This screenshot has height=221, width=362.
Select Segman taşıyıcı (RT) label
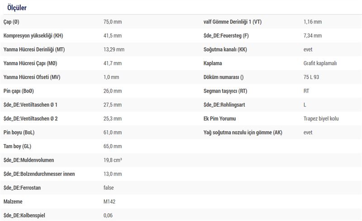[x=225, y=91]
